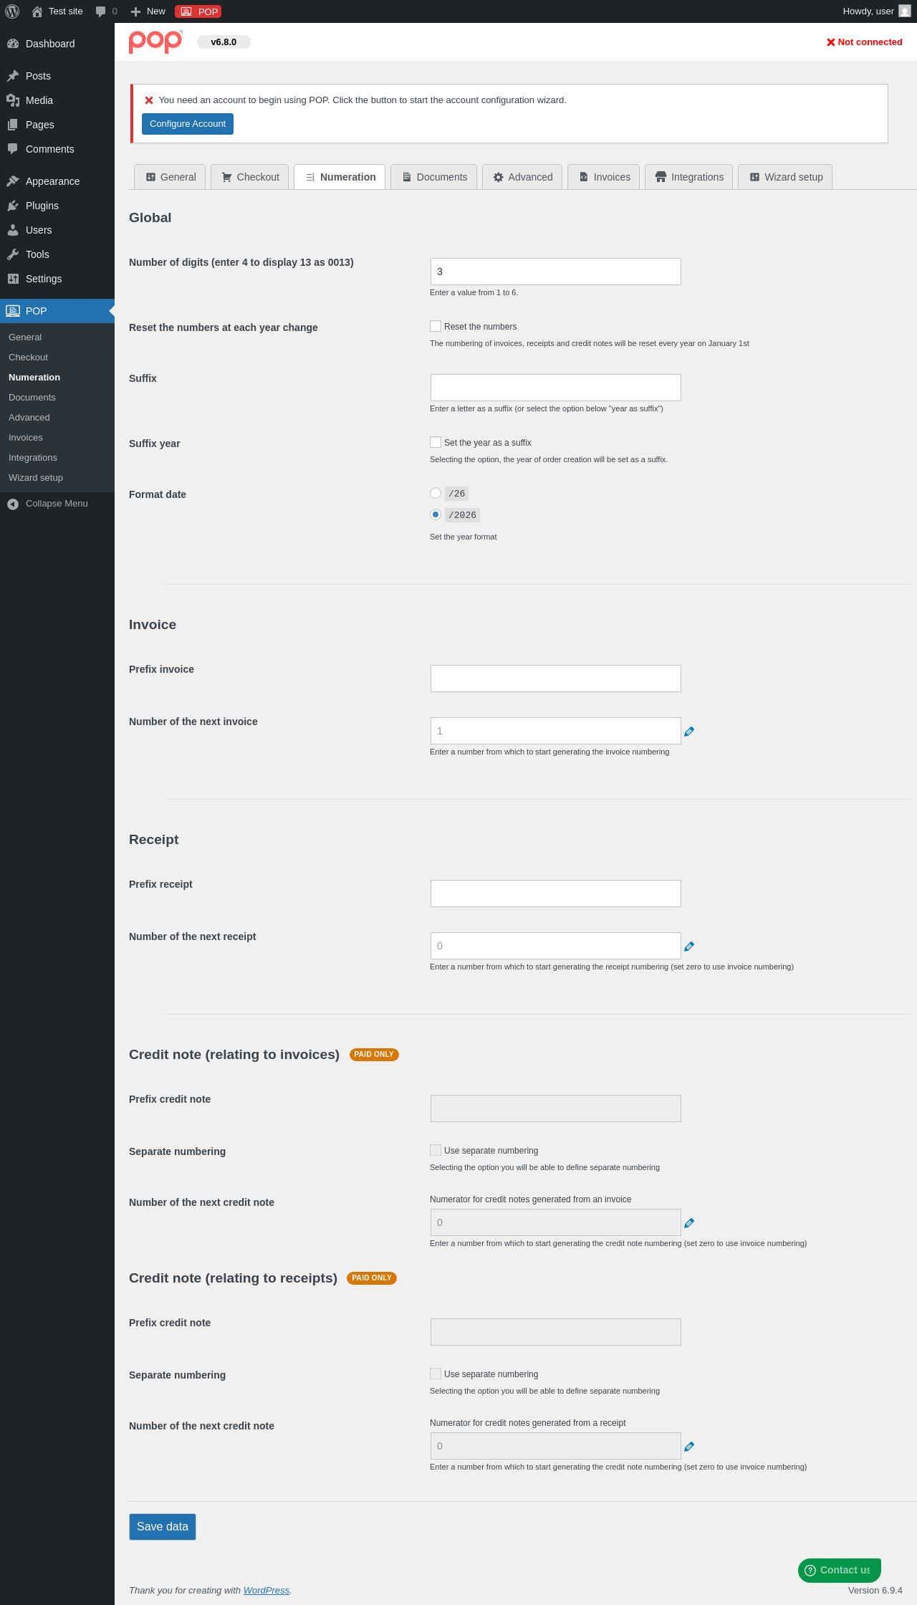The image size is (917, 1605).
Task: Switch to the Integrations tab
Action: click(x=688, y=177)
